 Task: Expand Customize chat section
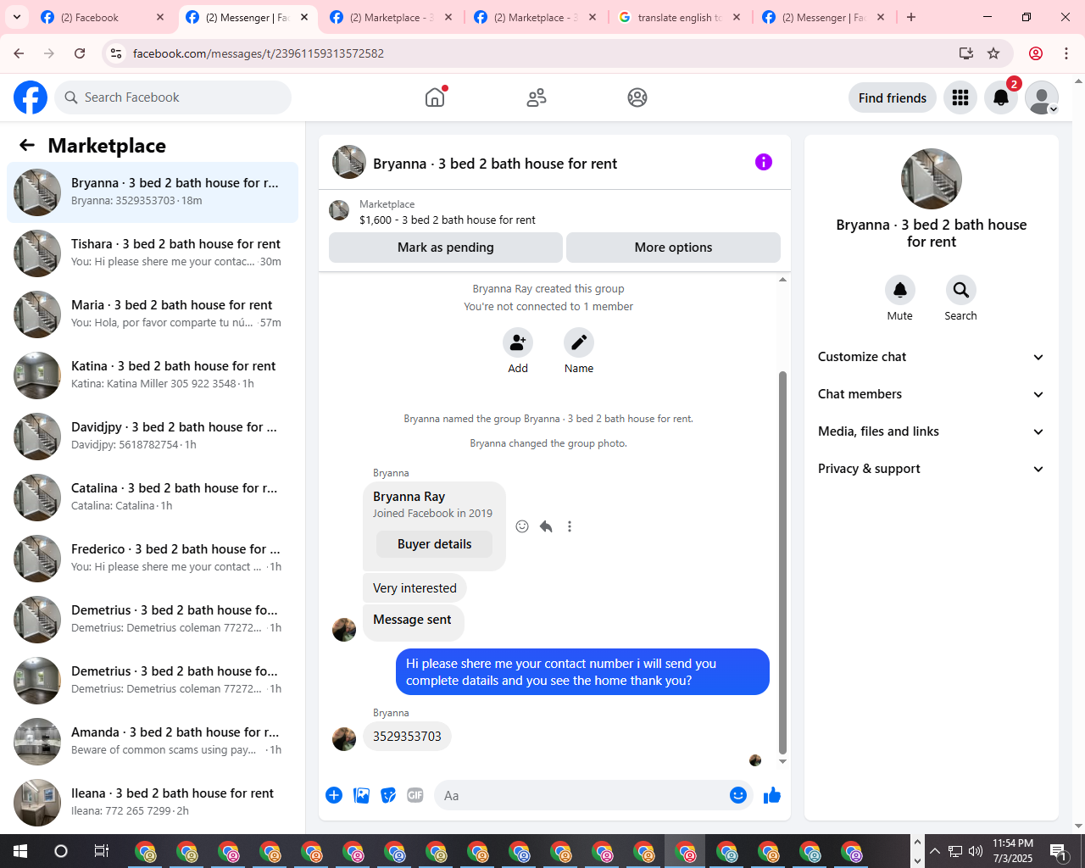(931, 357)
